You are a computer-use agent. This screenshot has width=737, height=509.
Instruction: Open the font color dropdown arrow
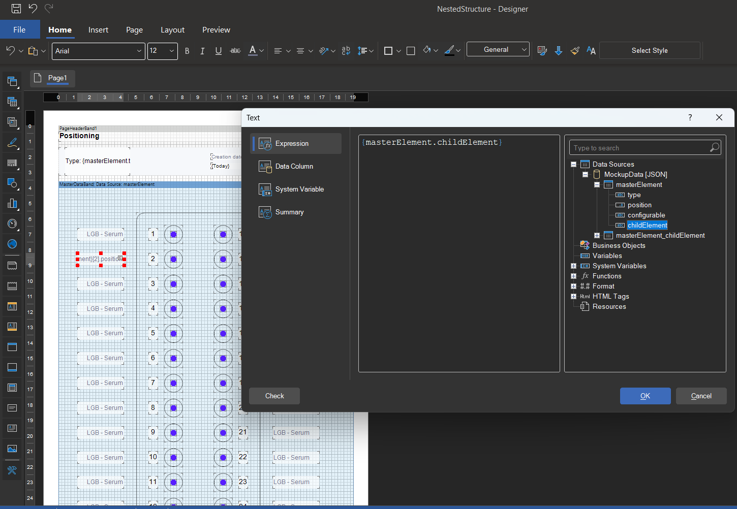(x=262, y=51)
